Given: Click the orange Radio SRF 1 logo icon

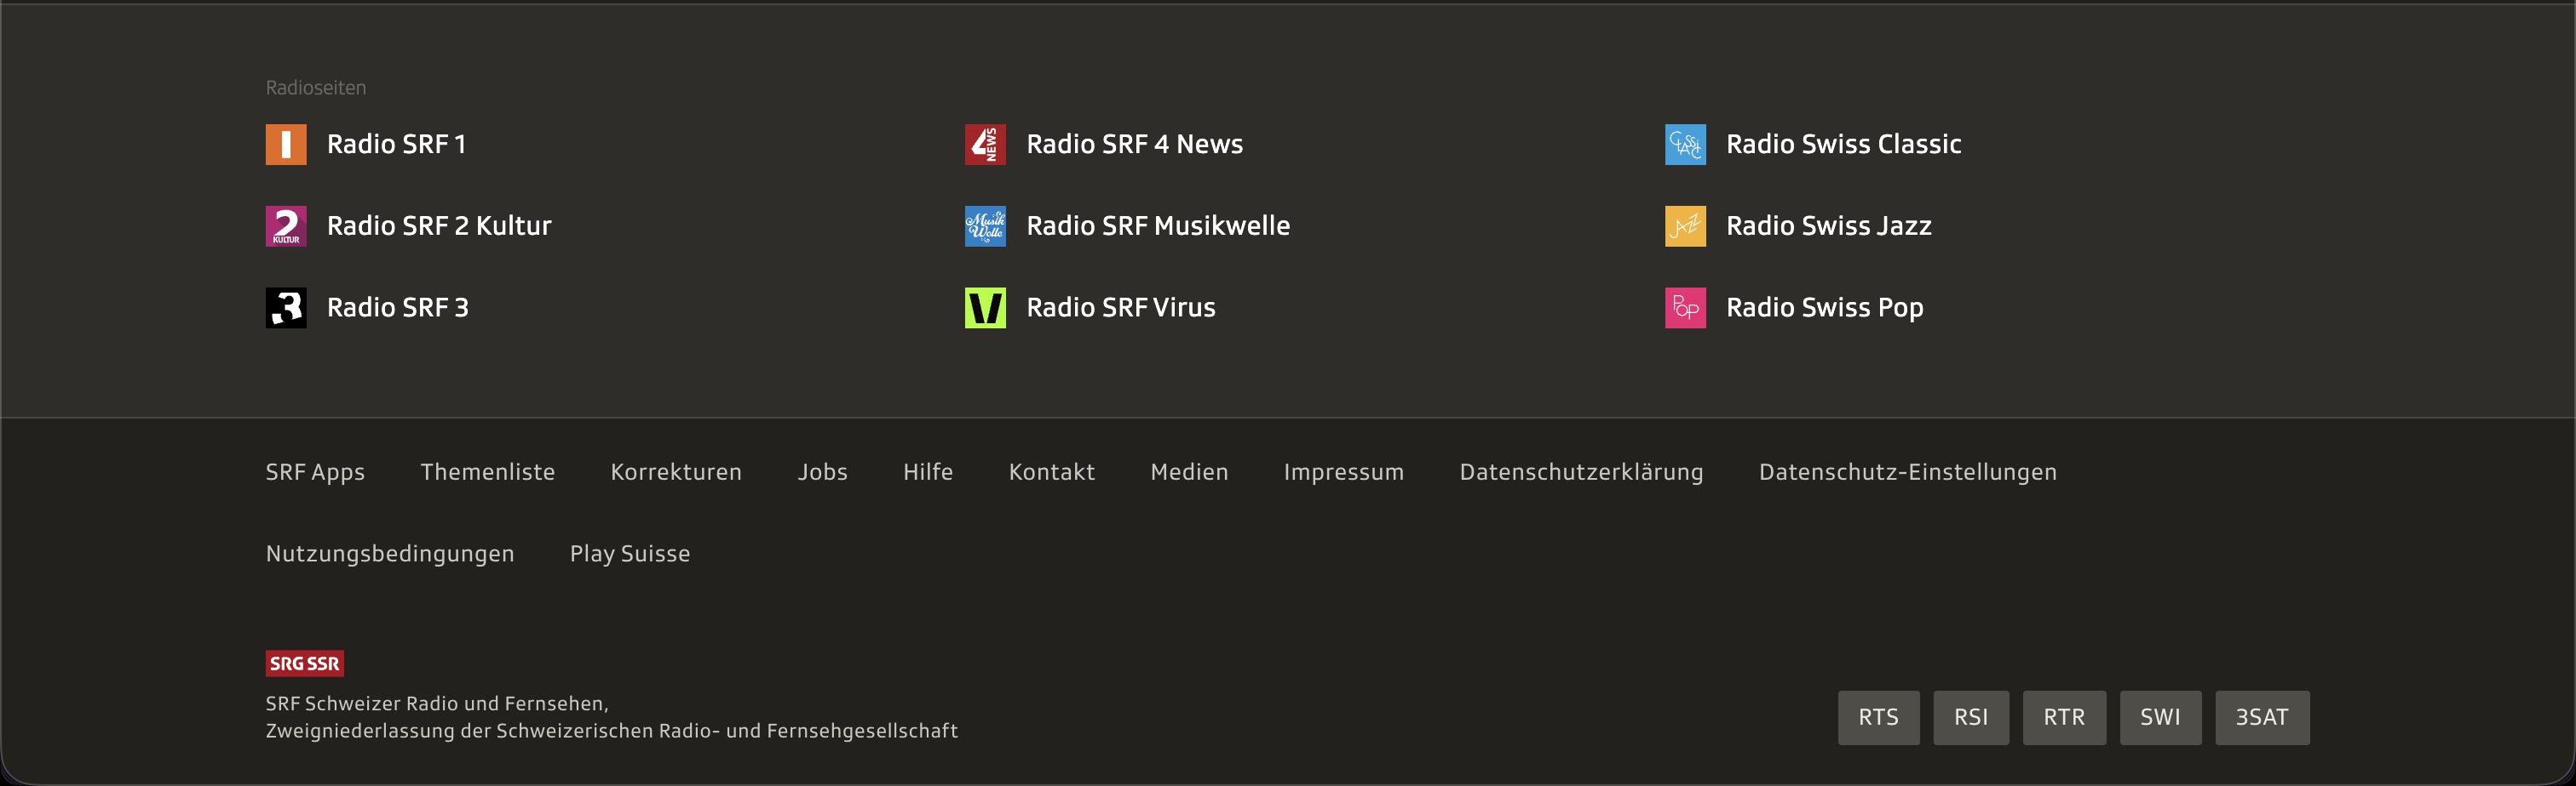Looking at the screenshot, I should (286, 145).
